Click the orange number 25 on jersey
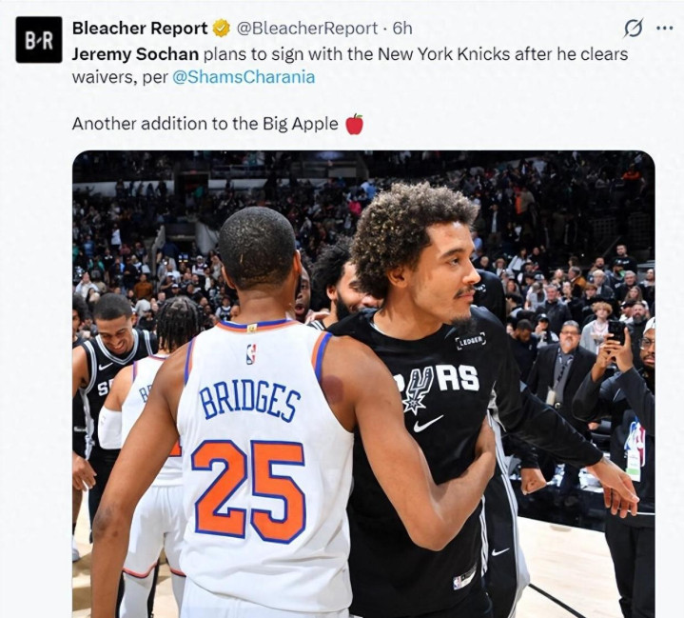 [248, 491]
